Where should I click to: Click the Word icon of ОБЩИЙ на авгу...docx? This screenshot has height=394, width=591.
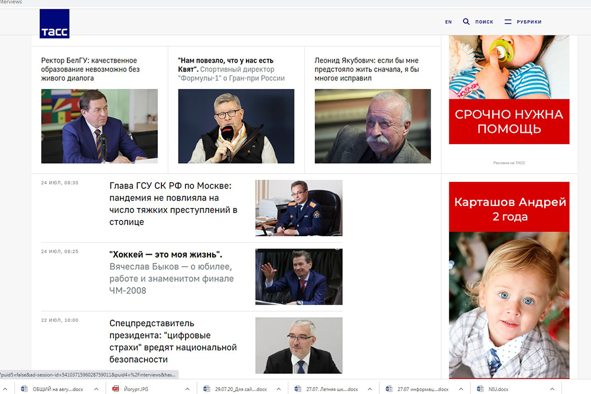click(x=25, y=389)
